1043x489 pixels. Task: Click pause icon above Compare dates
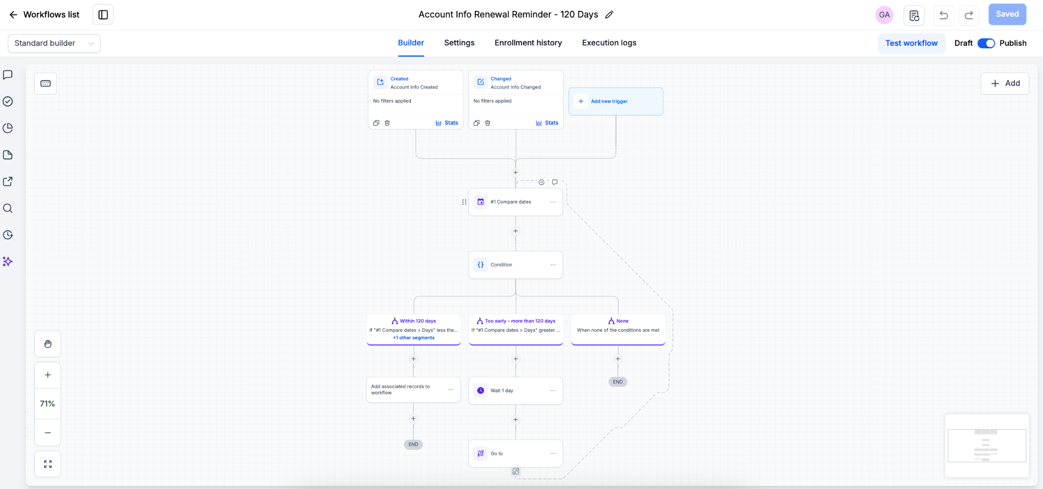[541, 182]
